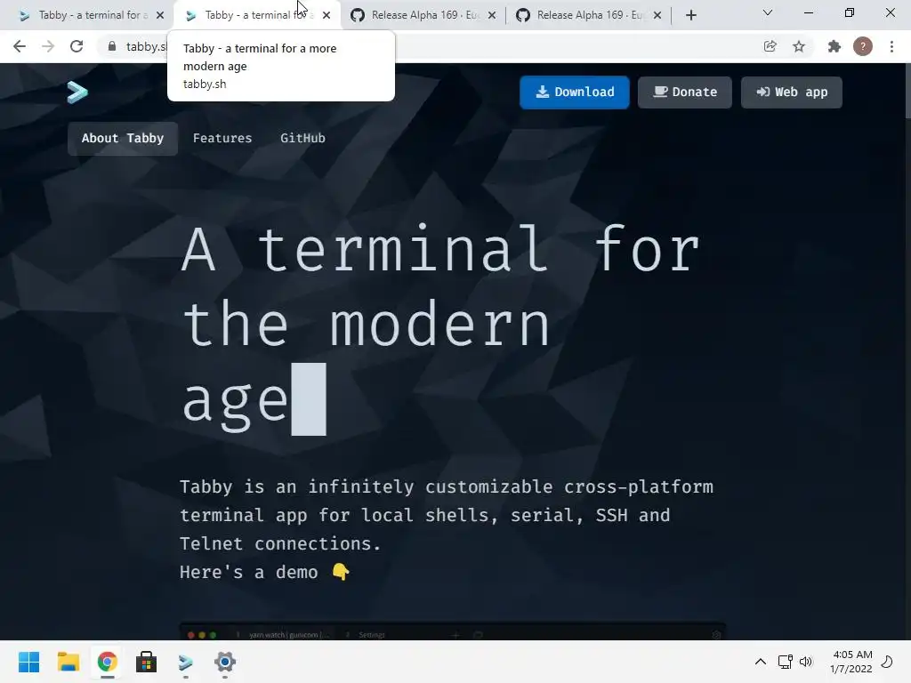
Task: Close the active Tabby browser tab
Action: pyautogui.click(x=327, y=15)
